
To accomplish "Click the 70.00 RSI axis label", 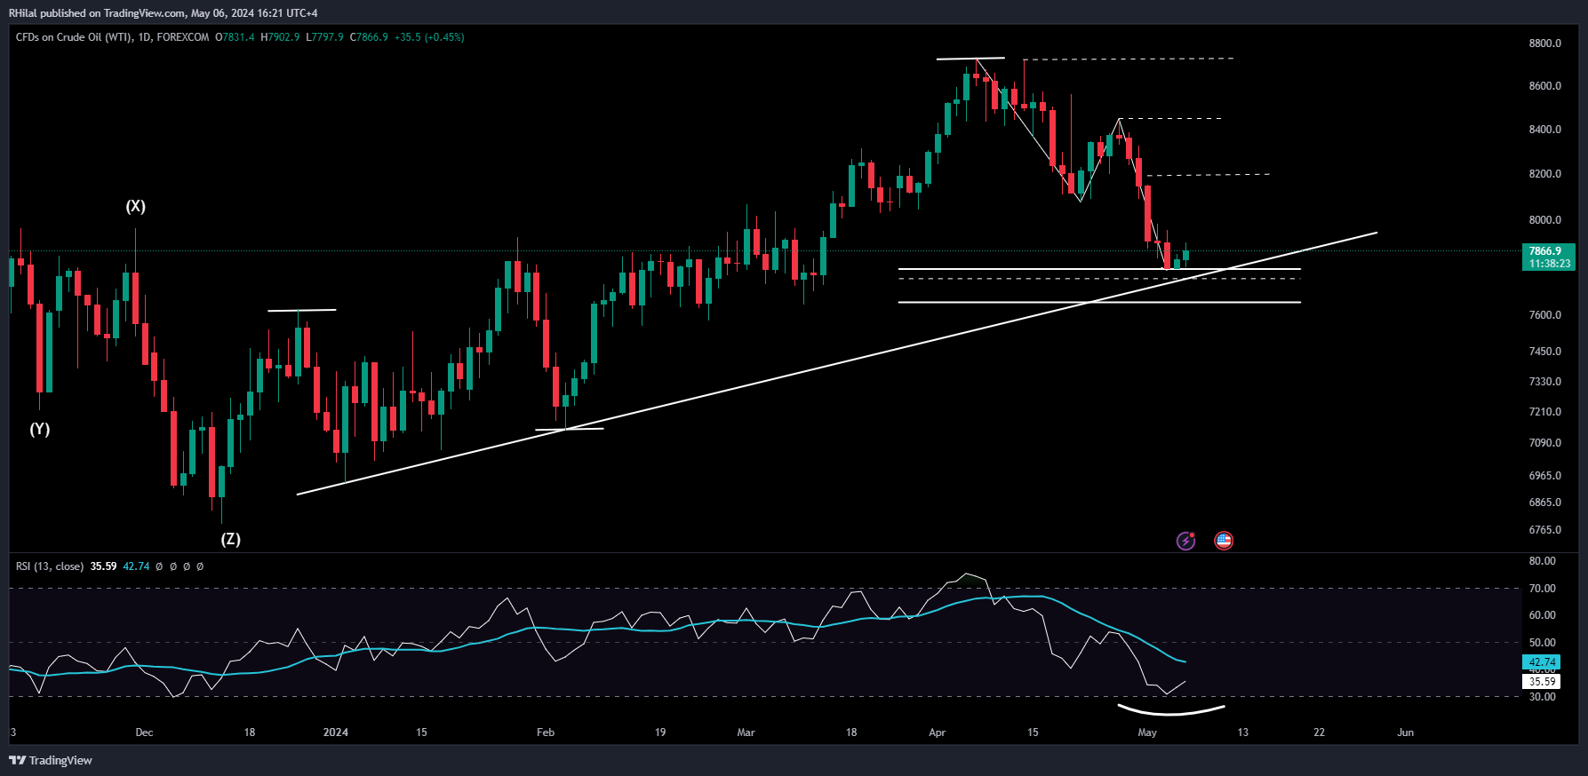I will [1542, 589].
